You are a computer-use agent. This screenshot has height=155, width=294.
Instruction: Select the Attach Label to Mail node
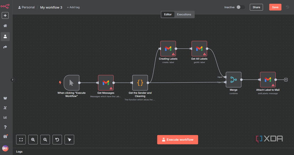(x=268, y=80)
